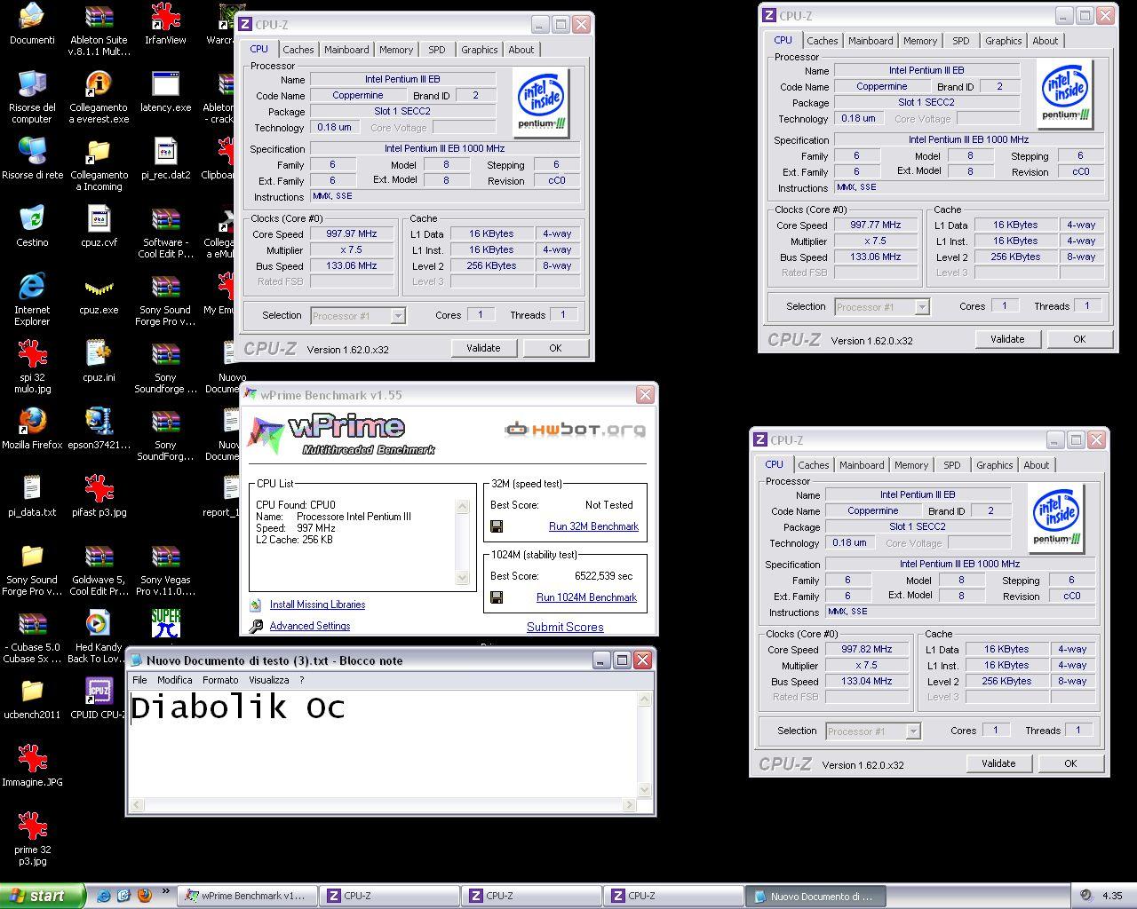Save the 32M score with floppy icon
1137x909 pixels.
tap(497, 526)
